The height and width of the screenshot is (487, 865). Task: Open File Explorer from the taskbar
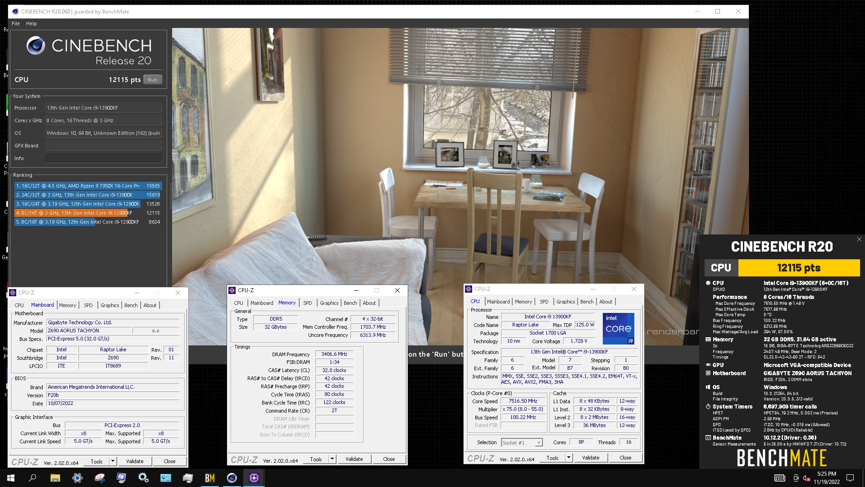[55, 478]
